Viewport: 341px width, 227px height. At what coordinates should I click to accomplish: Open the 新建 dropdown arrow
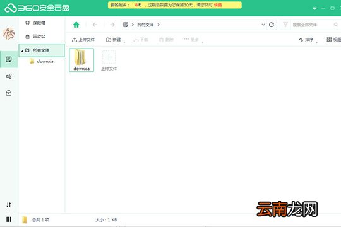(x=124, y=42)
